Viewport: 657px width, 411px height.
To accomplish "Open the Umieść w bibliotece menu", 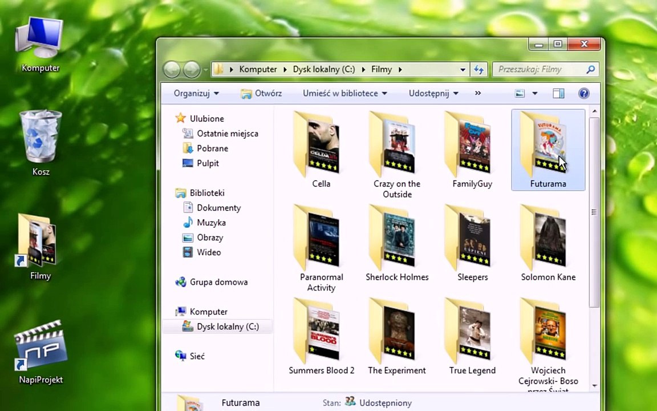I will tap(345, 93).
